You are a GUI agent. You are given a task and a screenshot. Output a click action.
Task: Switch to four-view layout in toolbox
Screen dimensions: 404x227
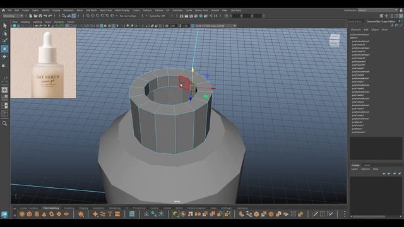pos(4,98)
